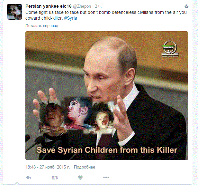Click the globe icon in tweet corner

coord(186,6)
